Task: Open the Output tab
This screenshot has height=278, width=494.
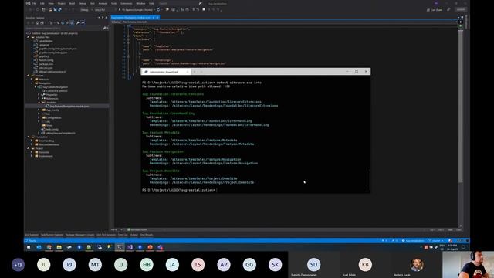Action: [x=134, y=235]
